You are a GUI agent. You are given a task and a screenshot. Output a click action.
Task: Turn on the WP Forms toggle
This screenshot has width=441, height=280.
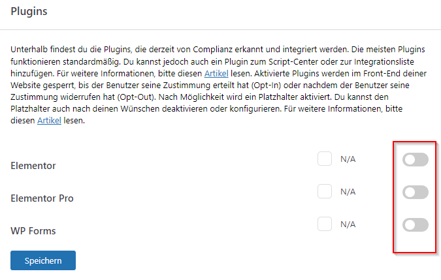pyautogui.click(x=416, y=225)
